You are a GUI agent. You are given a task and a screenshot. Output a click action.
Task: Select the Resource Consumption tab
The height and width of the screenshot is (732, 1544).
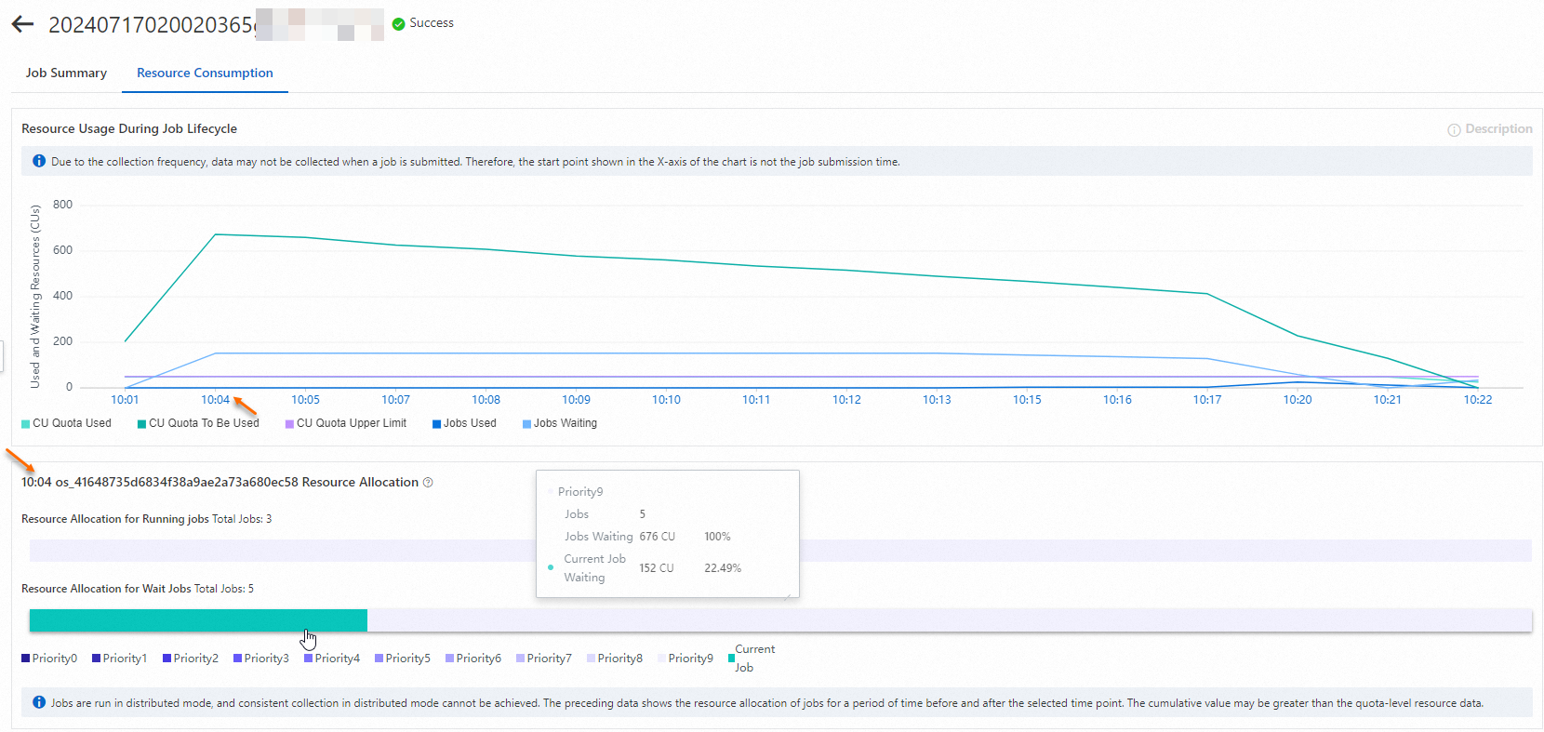click(205, 73)
